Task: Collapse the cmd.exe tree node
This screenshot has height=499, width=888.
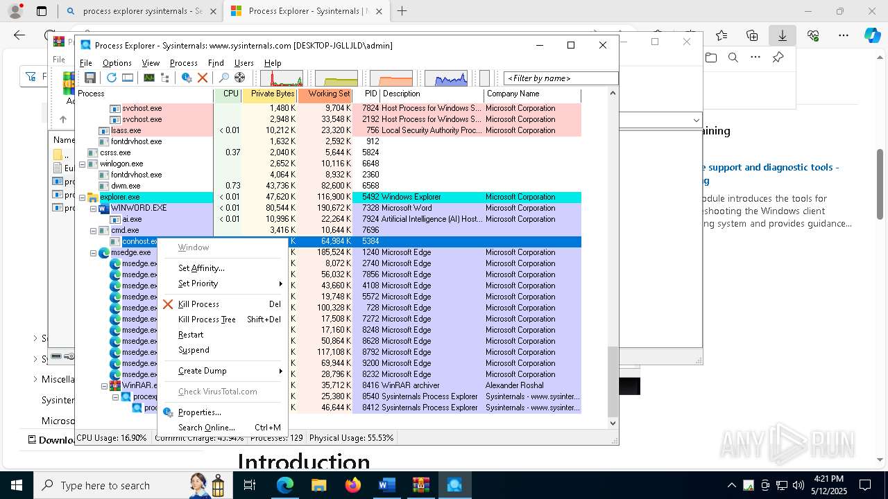Action: pyautogui.click(x=93, y=231)
